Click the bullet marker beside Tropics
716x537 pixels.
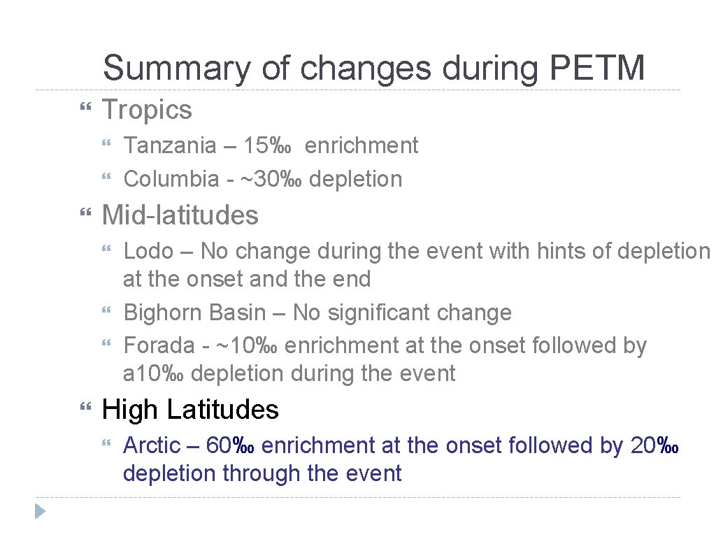tap(85, 109)
